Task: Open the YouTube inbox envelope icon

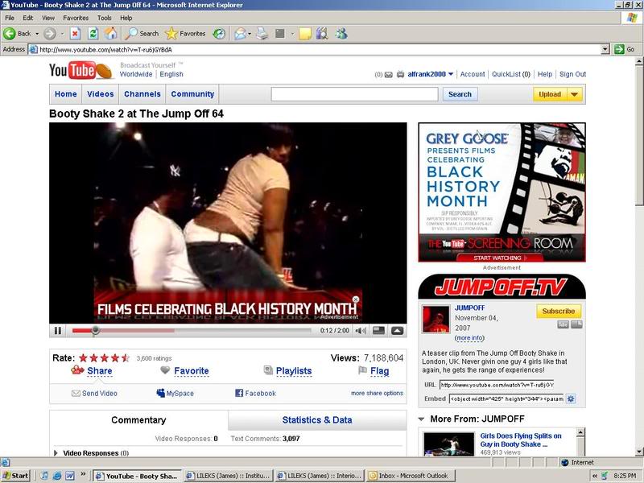Action: coord(388,75)
